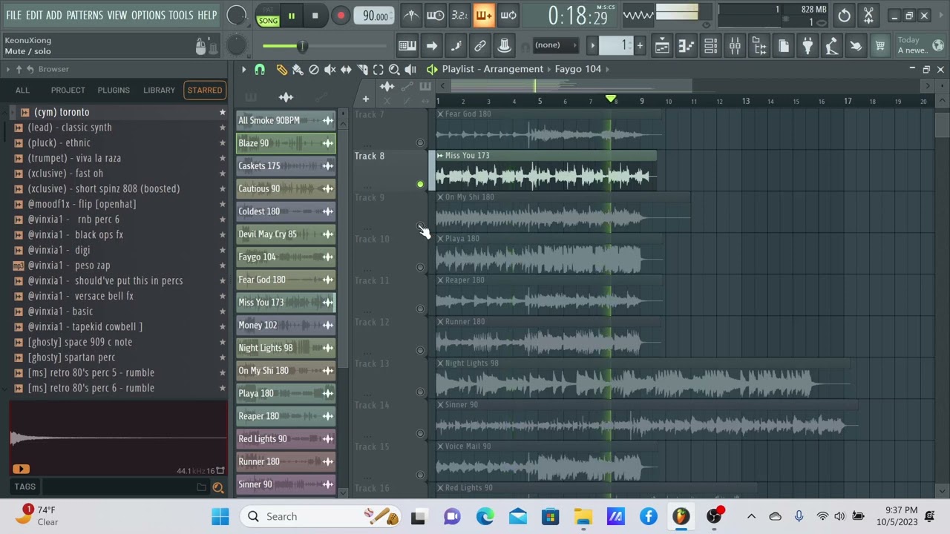Select the playlist Slice tool
The height and width of the screenshot is (534, 950).
[362, 69]
